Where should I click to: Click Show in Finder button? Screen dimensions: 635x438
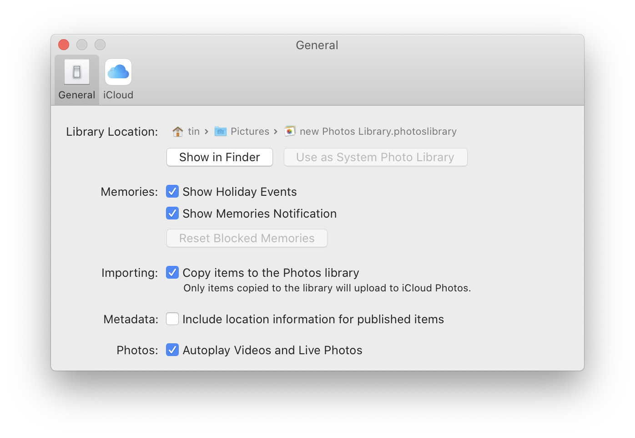coord(220,157)
